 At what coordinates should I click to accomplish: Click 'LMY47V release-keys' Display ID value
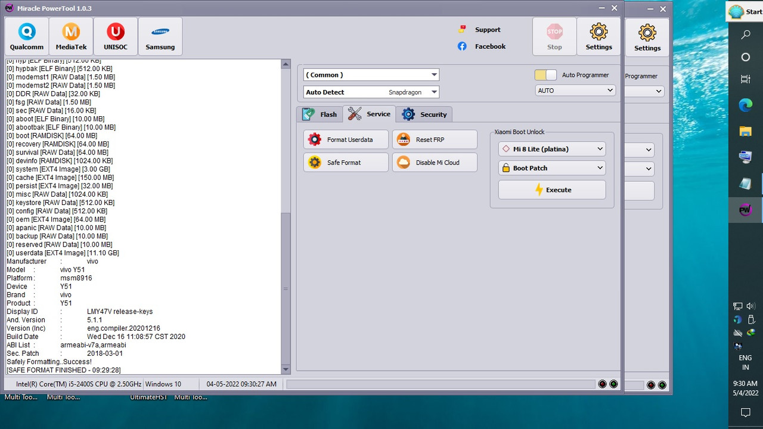[120, 311]
